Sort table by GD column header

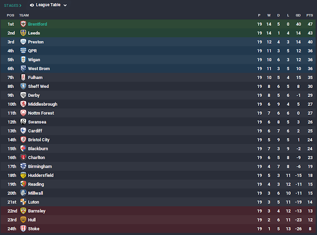pyautogui.click(x=298, y=15)
